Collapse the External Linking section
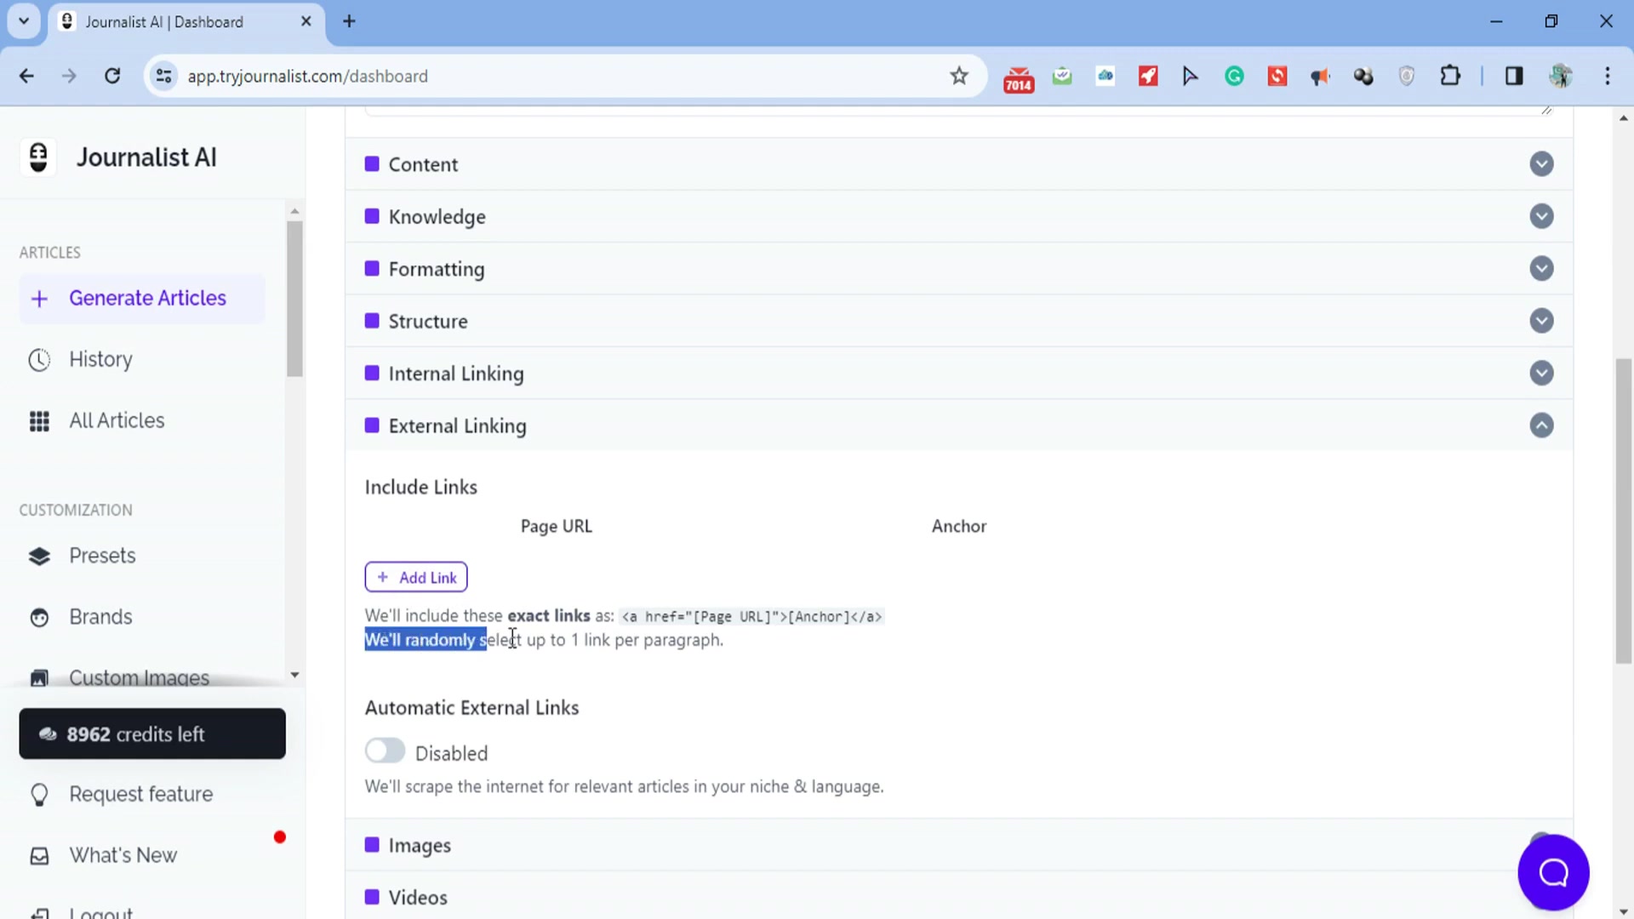1634x919 pixels. pos(1541,425)
